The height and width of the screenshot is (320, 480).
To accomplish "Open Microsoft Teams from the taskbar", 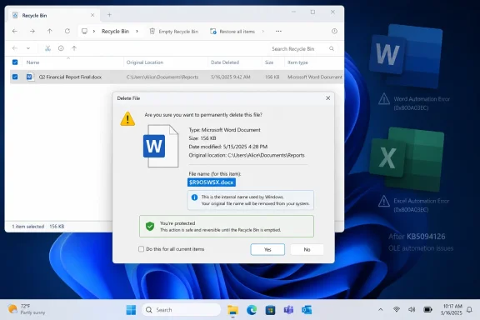I will tap(288, 310).
